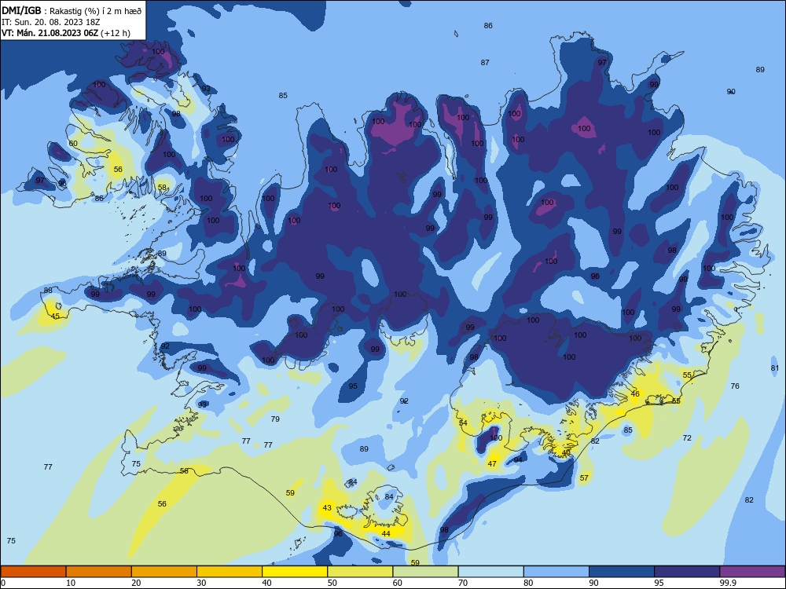Pick the 20–30 amber legend swatch
Viewport: 786px width, 589px height.
click(x=164, y=572)
